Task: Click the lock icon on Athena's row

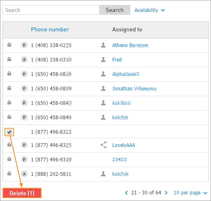Action: coord(9,45)
